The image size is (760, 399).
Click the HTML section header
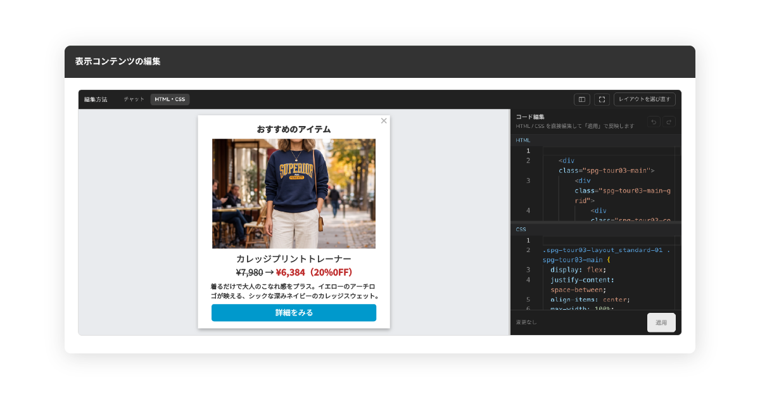click(x=596, y=140)
